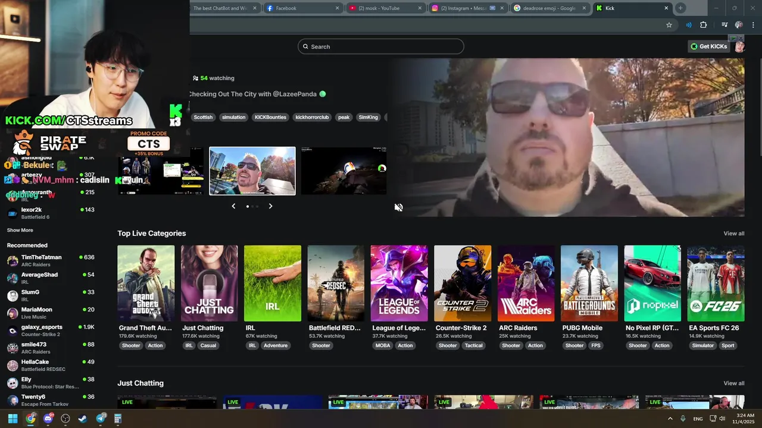
Task: Click the blue sound-wave icon beside the bookmark star
Action: point(689,25)
